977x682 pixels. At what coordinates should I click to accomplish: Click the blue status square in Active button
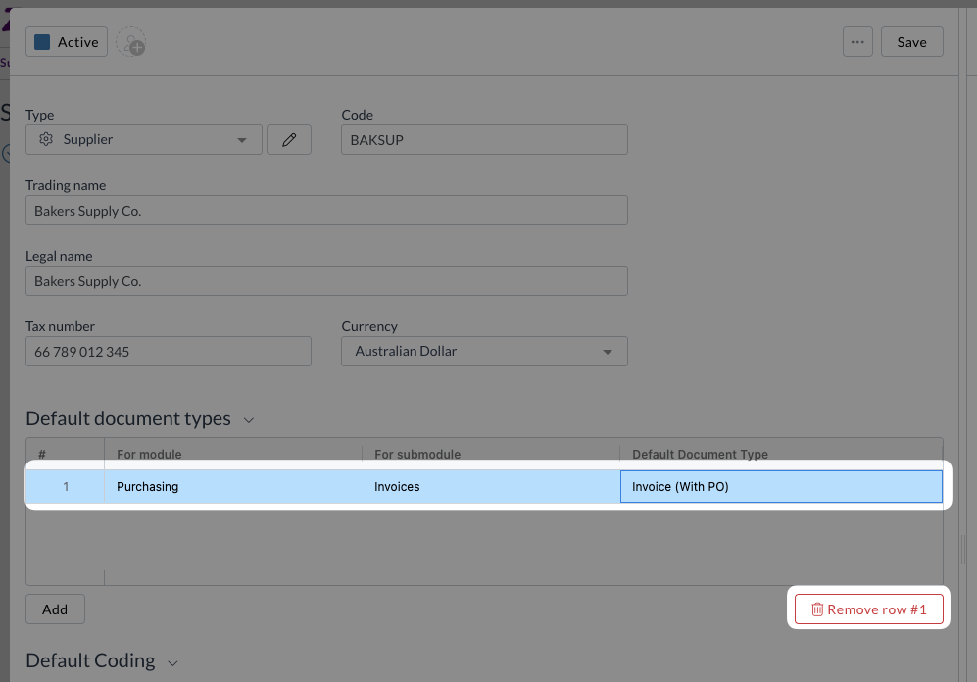click(x=42, y=42)
